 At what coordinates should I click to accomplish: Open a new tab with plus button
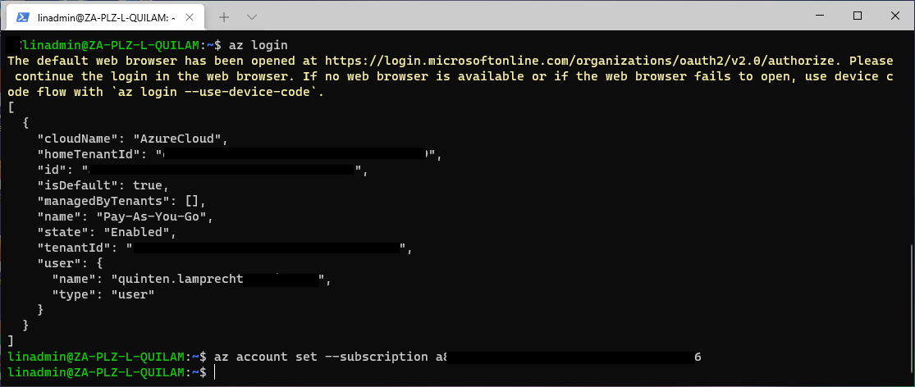223,17
